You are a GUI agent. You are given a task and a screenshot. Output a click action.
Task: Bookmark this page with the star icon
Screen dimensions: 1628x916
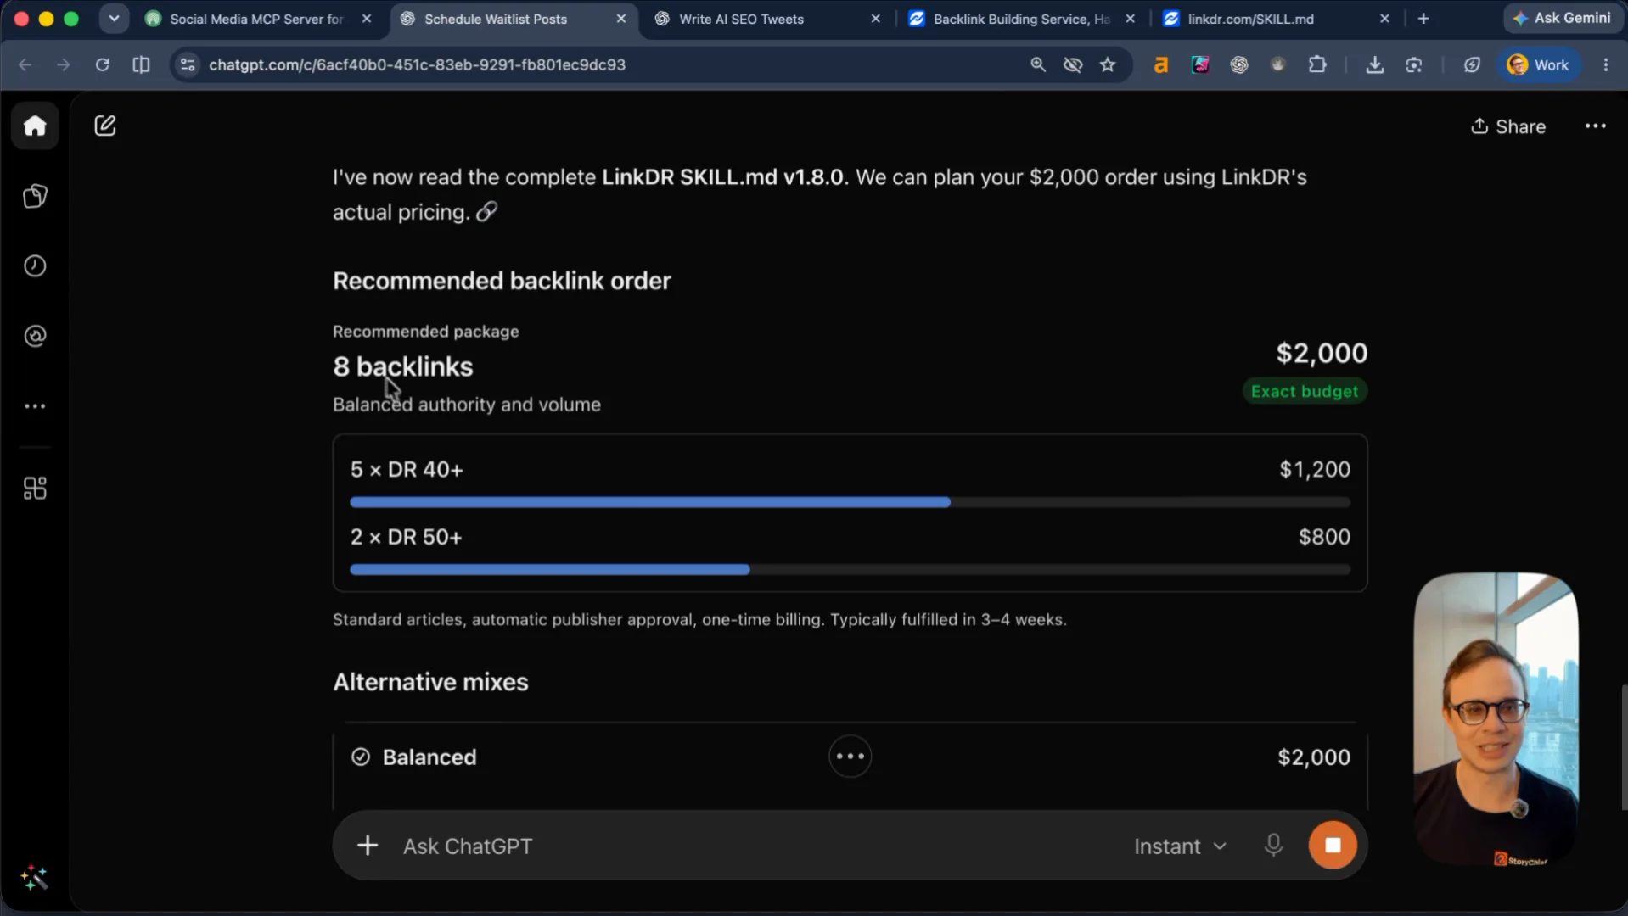pos(1108,64)
